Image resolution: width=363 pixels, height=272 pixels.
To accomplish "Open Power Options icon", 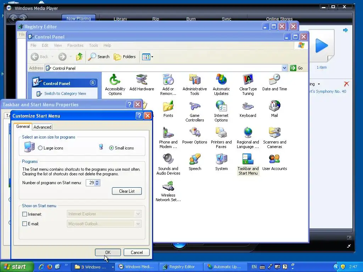I will 195,136.
